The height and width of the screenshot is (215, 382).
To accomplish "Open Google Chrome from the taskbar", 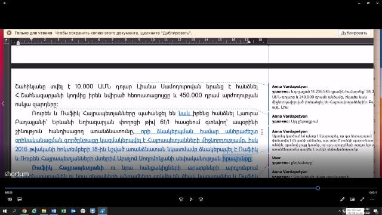I will coord(24,211).
